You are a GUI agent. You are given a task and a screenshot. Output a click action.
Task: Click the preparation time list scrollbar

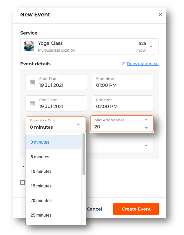[x=84, y=154]
